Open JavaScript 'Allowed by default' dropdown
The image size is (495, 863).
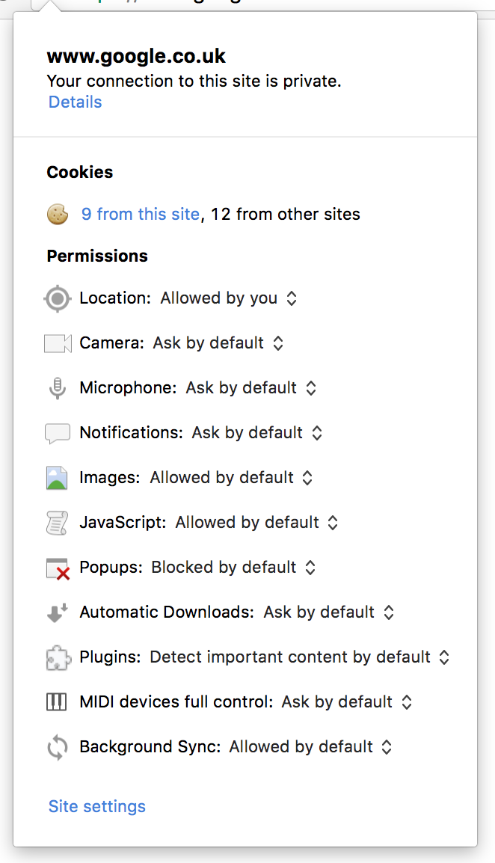click(x=256, y=523)
